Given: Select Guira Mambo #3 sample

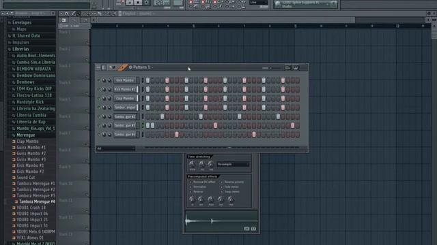Looking at the screenshot, I should click(31, 159).
